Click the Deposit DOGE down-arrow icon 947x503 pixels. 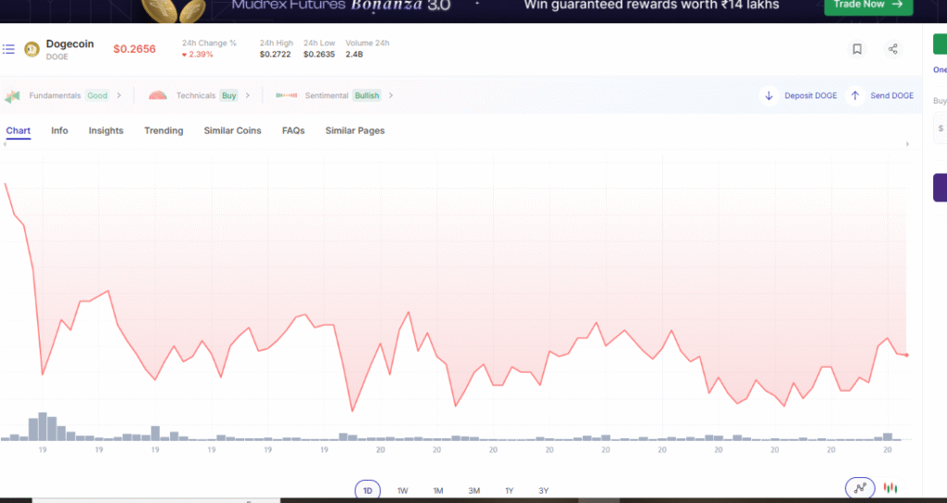pyautogui.click(x=769, y=95)
